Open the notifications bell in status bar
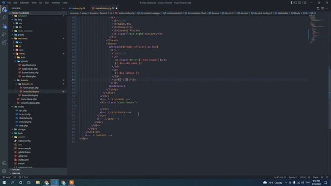This screenshot has width=331, height=186. pyautogui.click(x=327, y=177)
